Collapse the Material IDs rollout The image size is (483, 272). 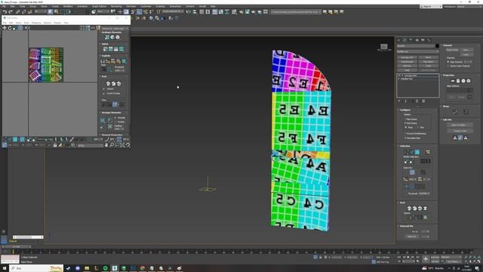click(x=398, y=226)
